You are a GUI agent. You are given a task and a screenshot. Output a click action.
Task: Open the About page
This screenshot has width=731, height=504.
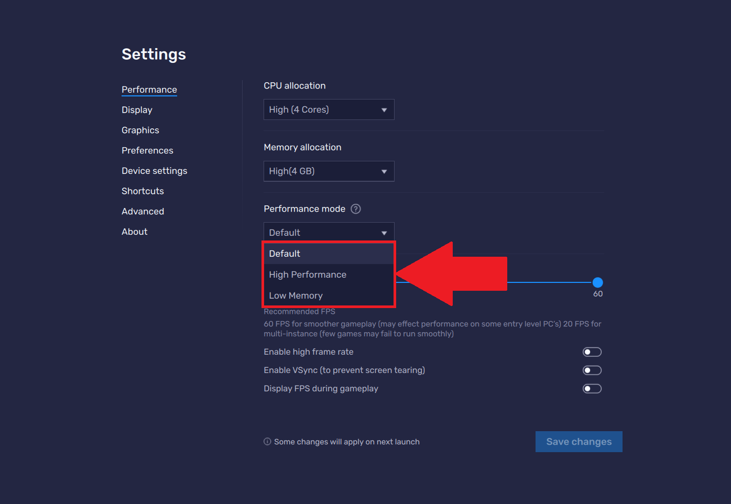[x=135, y=232]
